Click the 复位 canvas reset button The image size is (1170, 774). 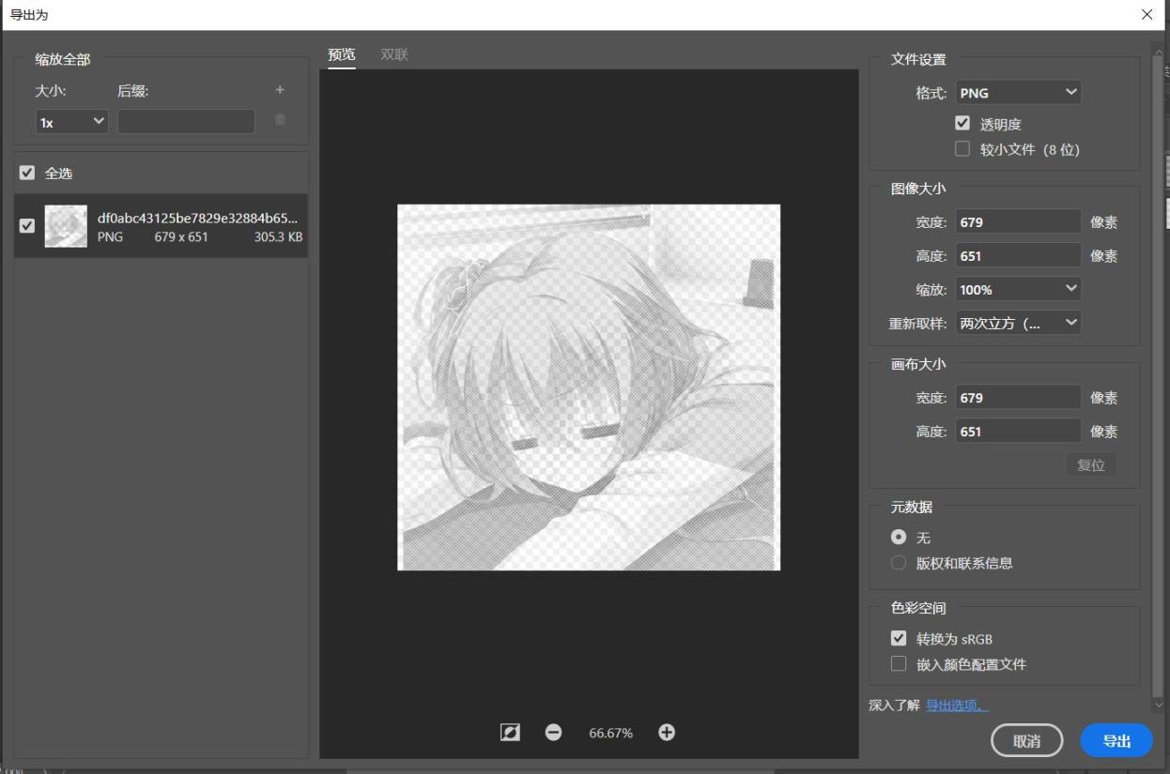coord(1091,464)
